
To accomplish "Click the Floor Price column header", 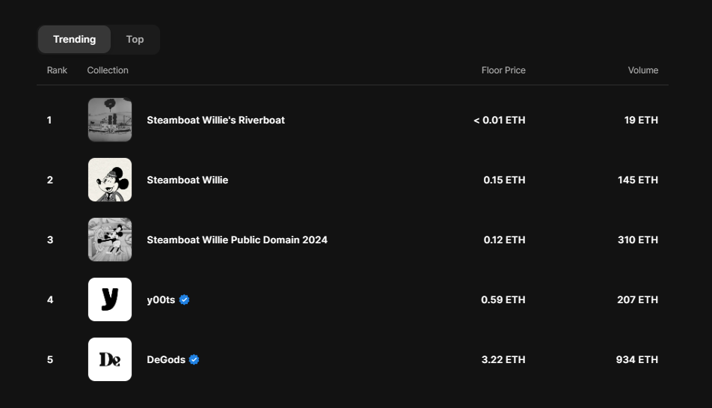I will pyautogui.click(x=503, y=70).
